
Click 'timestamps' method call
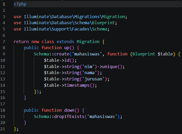click(77, 85)
